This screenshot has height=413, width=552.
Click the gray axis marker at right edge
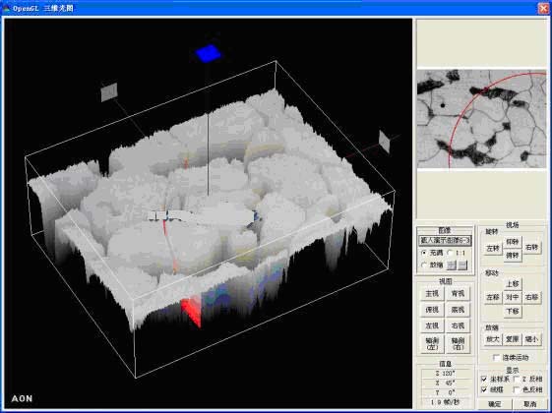coord(385,142)
